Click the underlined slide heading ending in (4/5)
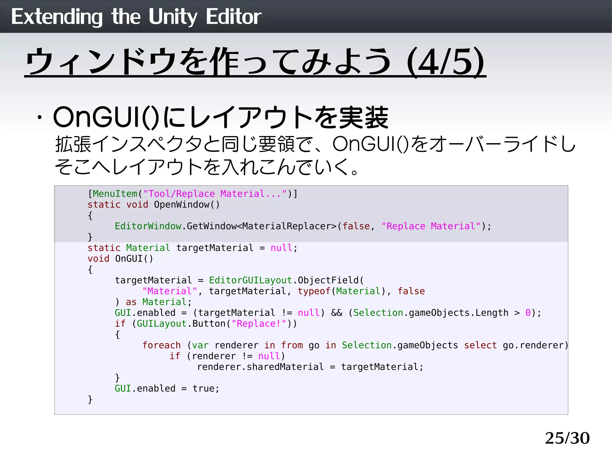 click(x=255, y=62)
